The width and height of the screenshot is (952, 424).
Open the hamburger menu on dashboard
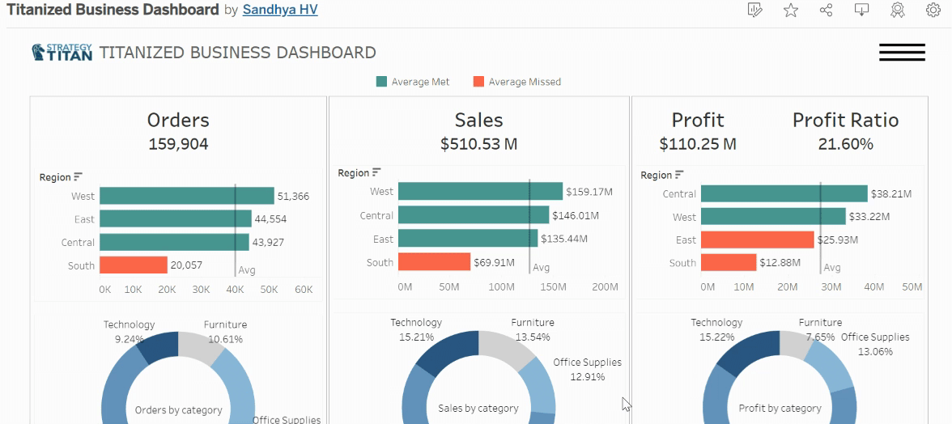[x=902, y=53]
